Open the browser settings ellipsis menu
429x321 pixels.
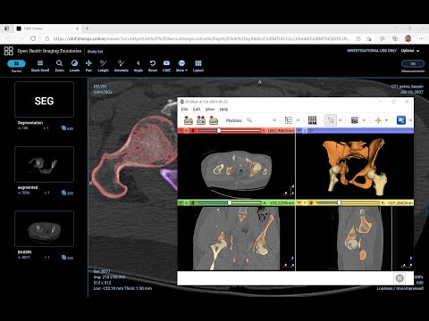(x=421, y=38)
